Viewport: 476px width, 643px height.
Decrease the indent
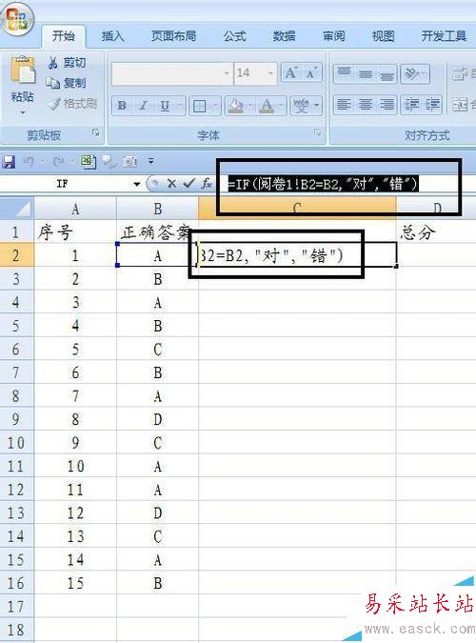tap(411, 104)
